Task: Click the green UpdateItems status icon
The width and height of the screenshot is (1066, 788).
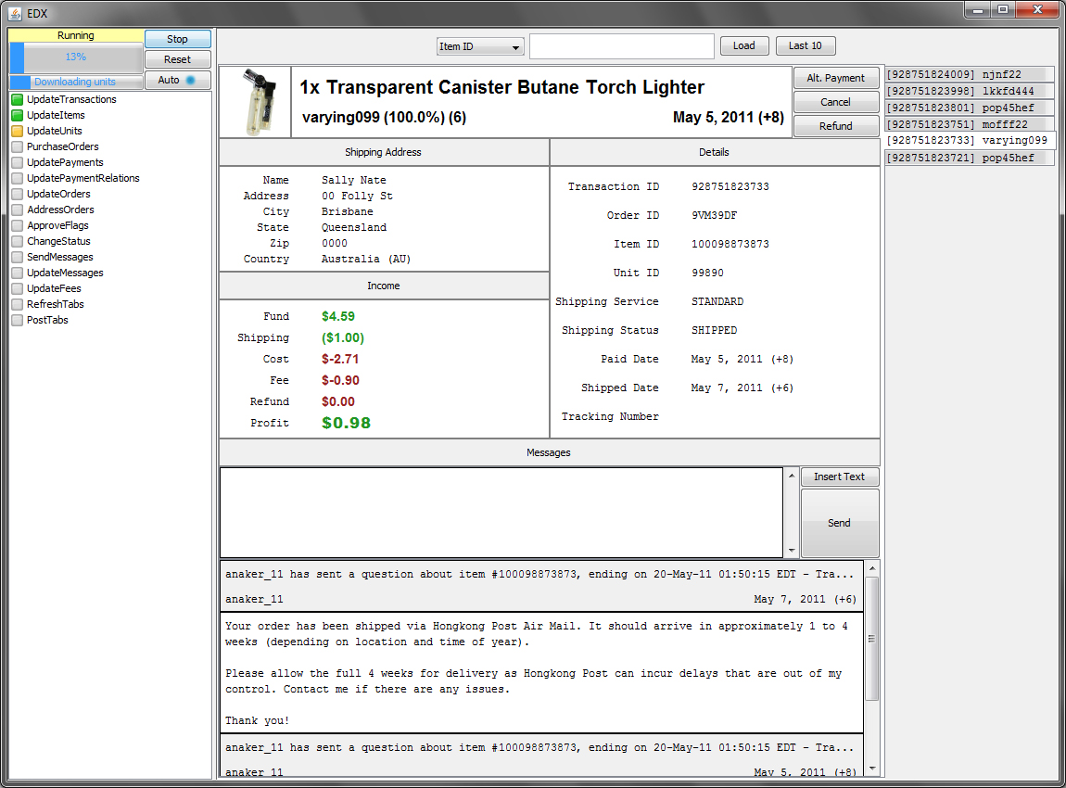Action: click(18, 116)
